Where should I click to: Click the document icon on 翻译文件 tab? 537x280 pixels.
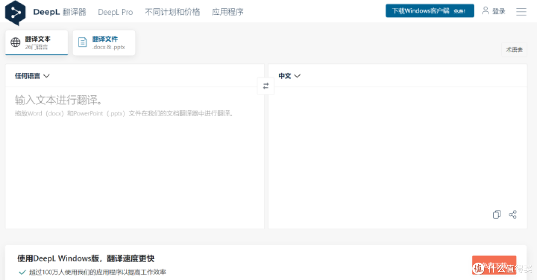pos(83,42)
